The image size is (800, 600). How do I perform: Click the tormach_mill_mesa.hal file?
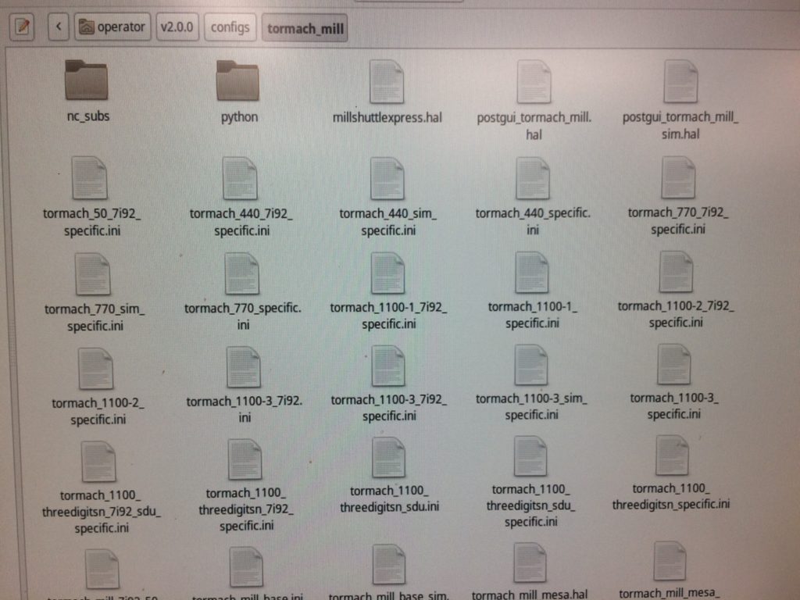(530, 571)
